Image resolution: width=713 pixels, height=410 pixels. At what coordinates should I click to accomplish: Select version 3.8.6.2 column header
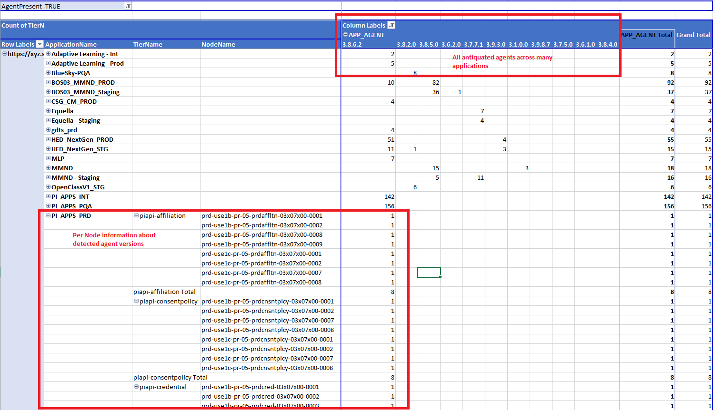(x=352, y=44)
